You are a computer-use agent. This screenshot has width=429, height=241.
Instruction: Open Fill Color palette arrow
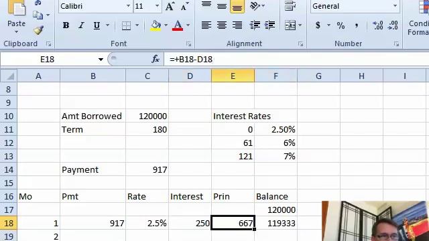click(166, 25)
